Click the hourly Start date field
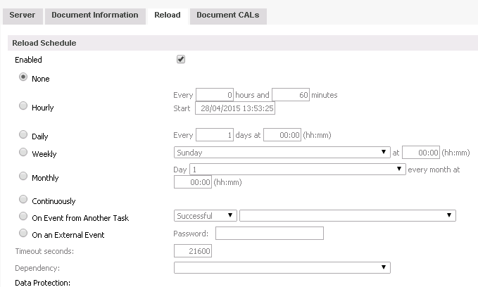 pyautogui.click(x=235, y=108)
